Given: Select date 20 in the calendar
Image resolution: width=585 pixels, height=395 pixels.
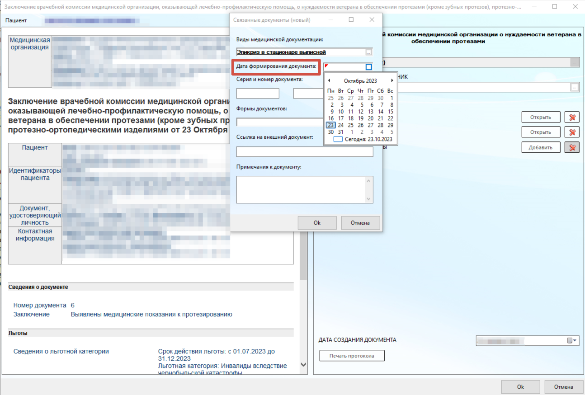Looking at the screenshot, I should (371, 118).
